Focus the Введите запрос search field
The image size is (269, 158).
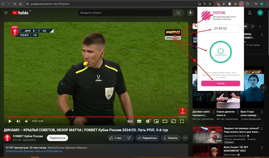(x=125, y=13)
